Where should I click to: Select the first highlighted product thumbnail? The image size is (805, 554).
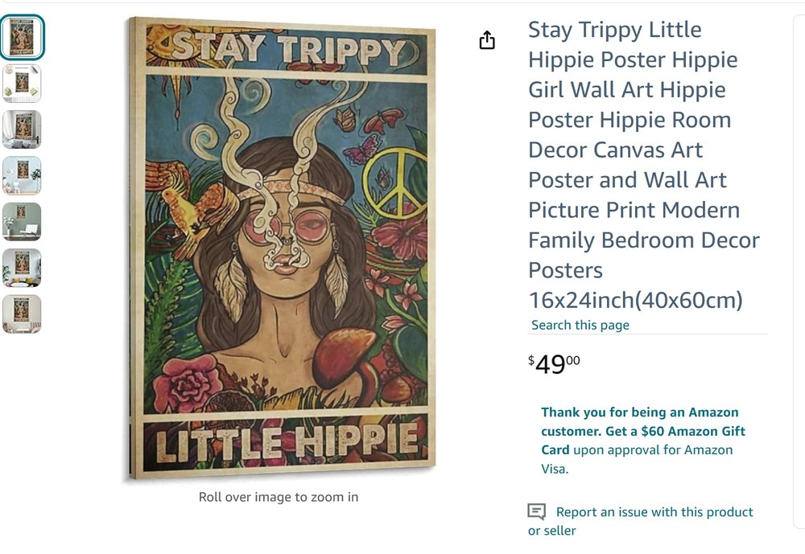click(22, 37)
